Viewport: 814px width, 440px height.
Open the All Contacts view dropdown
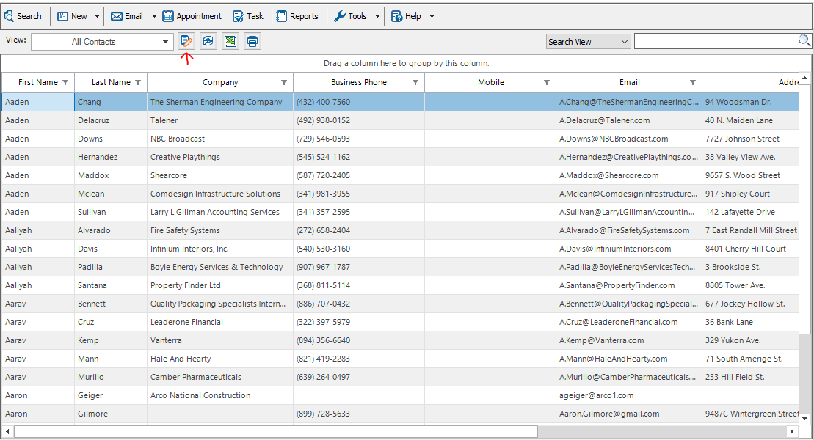[102, 42]
